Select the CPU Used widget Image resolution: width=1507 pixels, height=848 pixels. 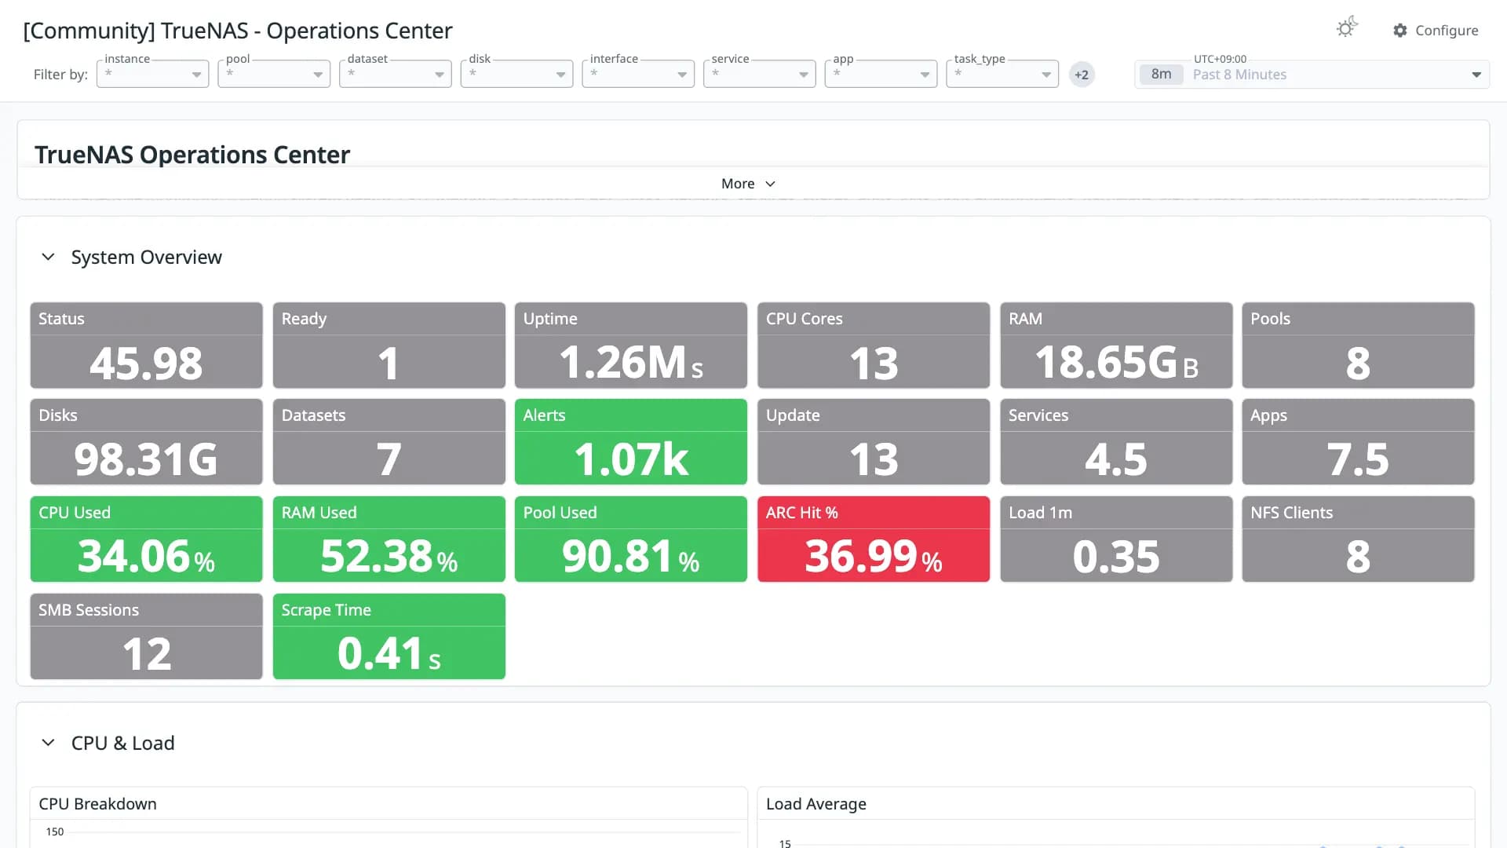(x=147, y=539)
